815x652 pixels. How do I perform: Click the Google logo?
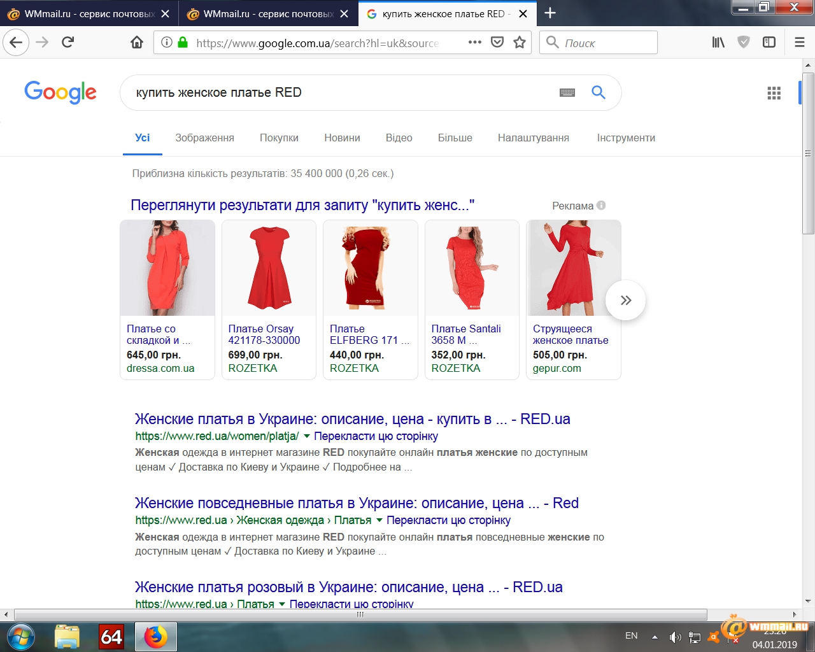pos(60,92)
